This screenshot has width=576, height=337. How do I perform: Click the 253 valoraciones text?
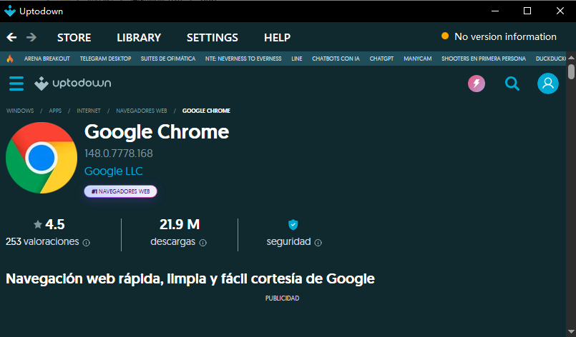pyautogui.click(x=42, y=241)
